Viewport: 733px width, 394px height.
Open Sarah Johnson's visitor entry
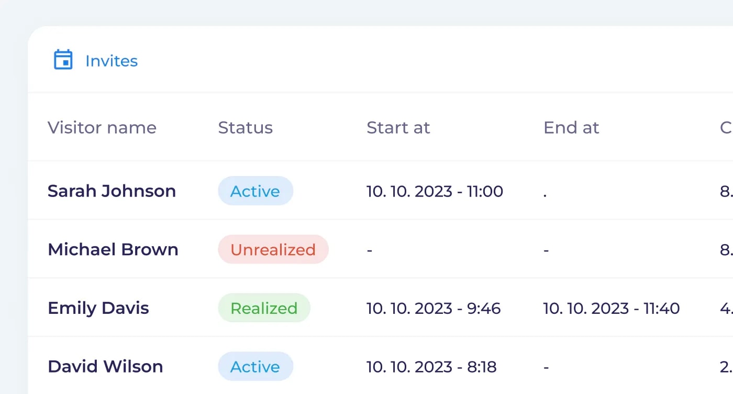pos(112,191)
